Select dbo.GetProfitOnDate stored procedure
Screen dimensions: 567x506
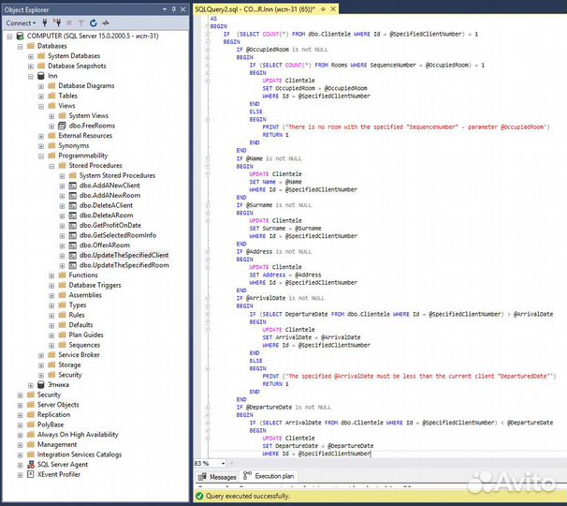point(109,225)
